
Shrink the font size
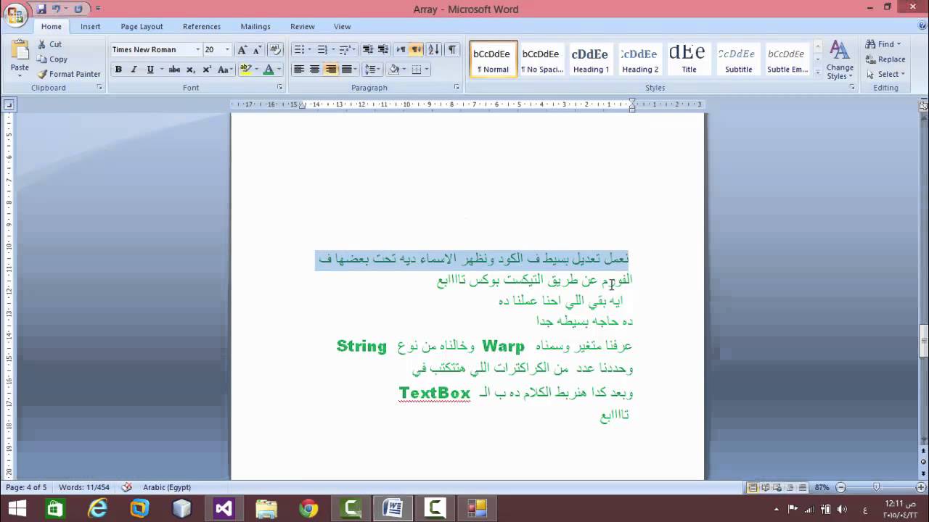click(x=257, y=50)
